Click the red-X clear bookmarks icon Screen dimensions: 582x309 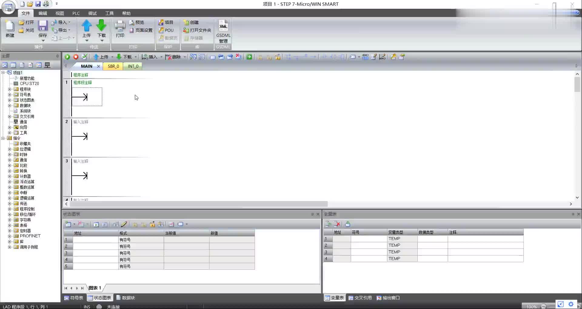pos(238,57)
